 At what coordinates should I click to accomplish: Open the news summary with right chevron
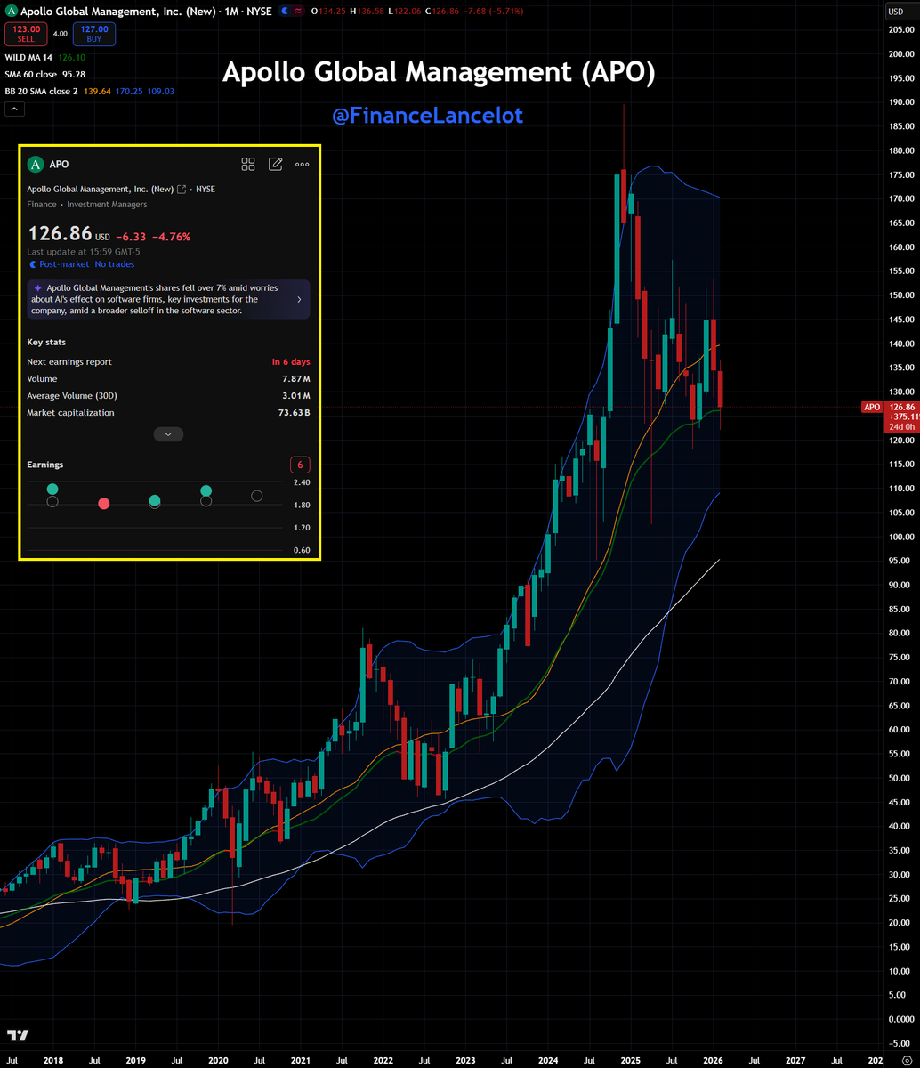click(299, 300)
